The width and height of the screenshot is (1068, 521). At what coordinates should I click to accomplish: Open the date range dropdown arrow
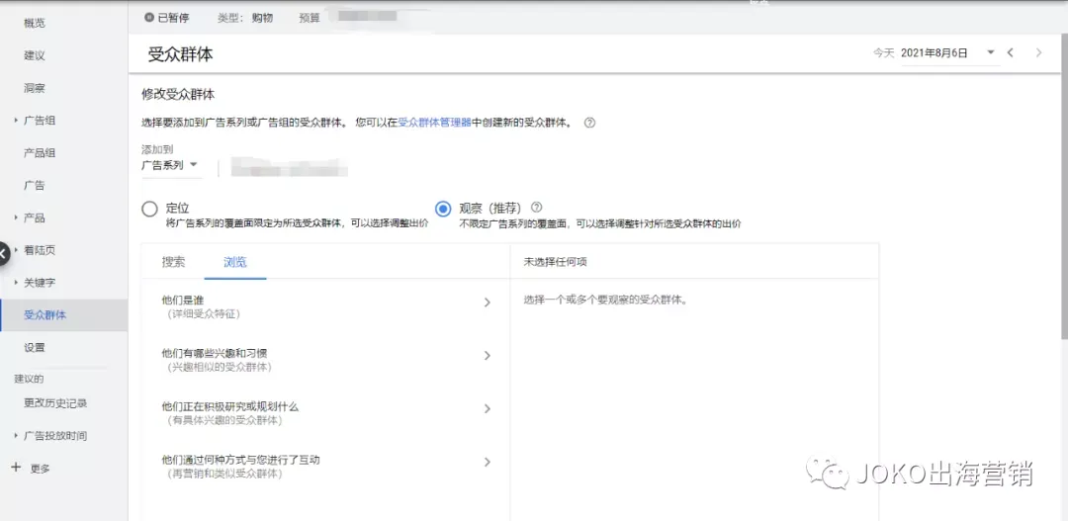tap(990, 52)
